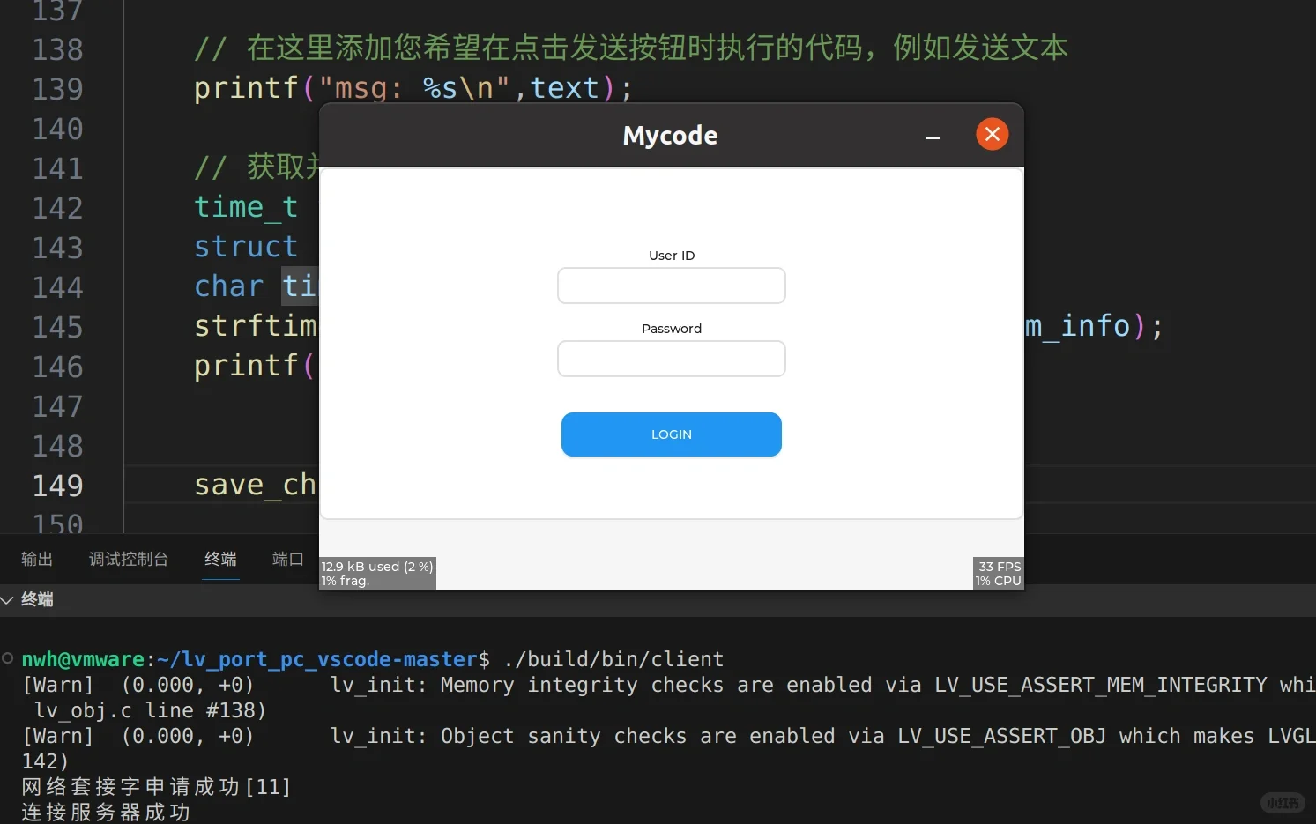
Task: Click the memory usage badge showing 12.9 kB
Action: pos(376,567)
